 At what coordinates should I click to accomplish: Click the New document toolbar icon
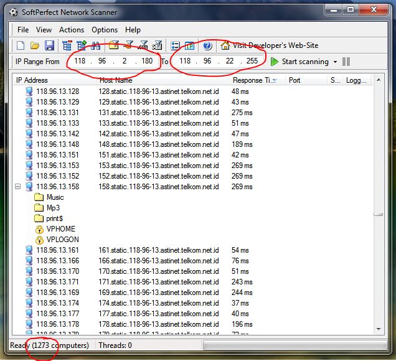21,45
